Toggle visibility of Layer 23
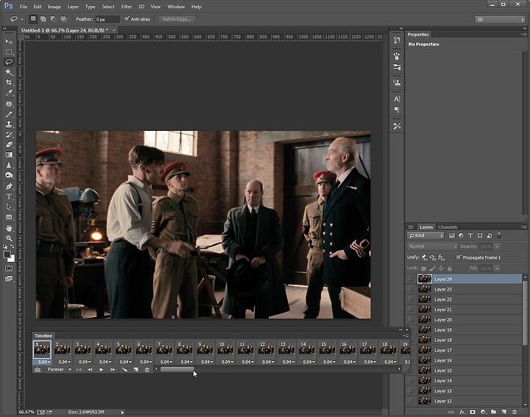The height and width of the screenshot is (417, 530). [x=411, y=289]
